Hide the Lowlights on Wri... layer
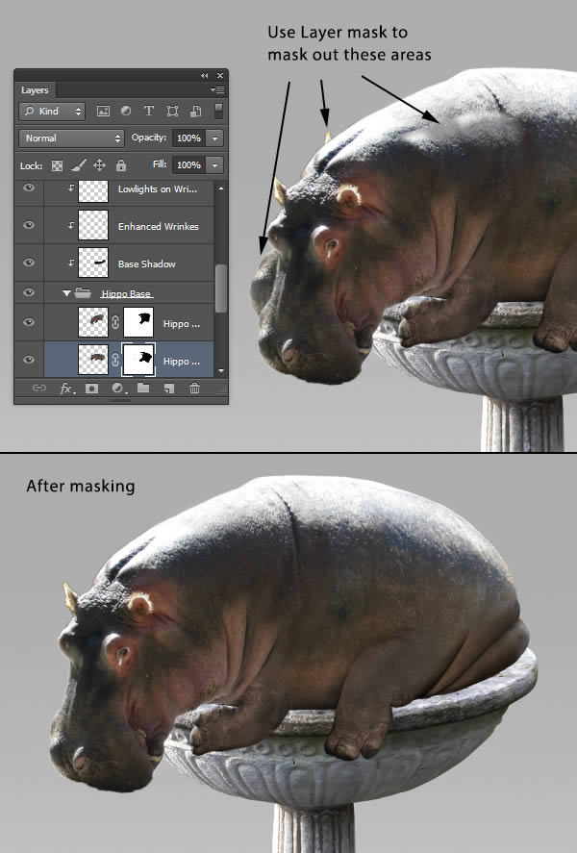 [29, 188]
